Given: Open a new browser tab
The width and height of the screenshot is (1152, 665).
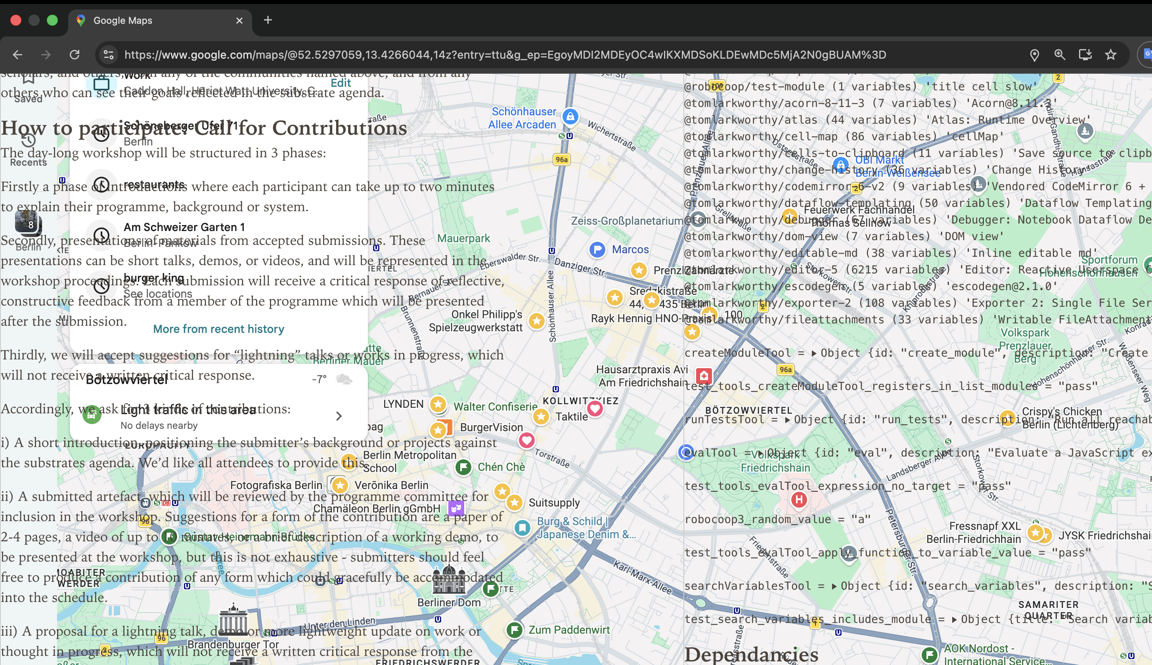Looking at the screenshot, I should tap(268, 20).
